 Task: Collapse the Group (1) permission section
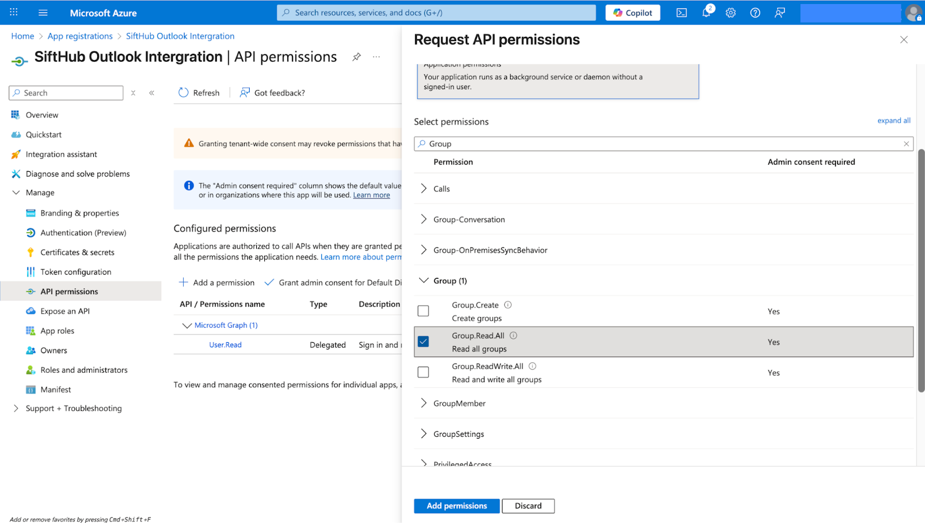(424, 280)
